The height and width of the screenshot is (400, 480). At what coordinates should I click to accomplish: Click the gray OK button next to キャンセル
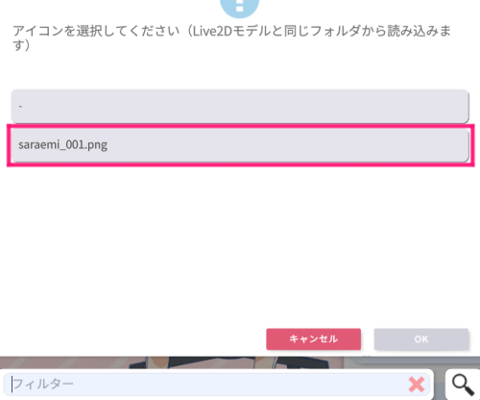421,339
